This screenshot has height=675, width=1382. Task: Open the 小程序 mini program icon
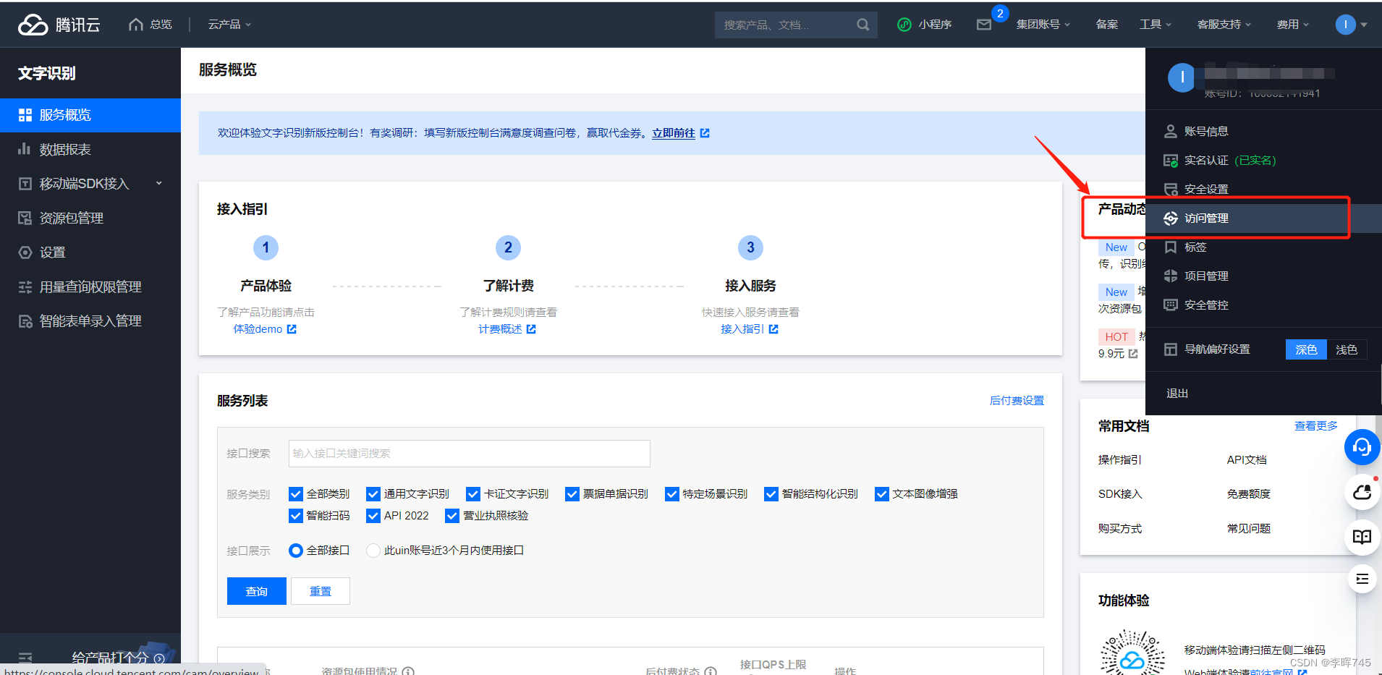904,25
